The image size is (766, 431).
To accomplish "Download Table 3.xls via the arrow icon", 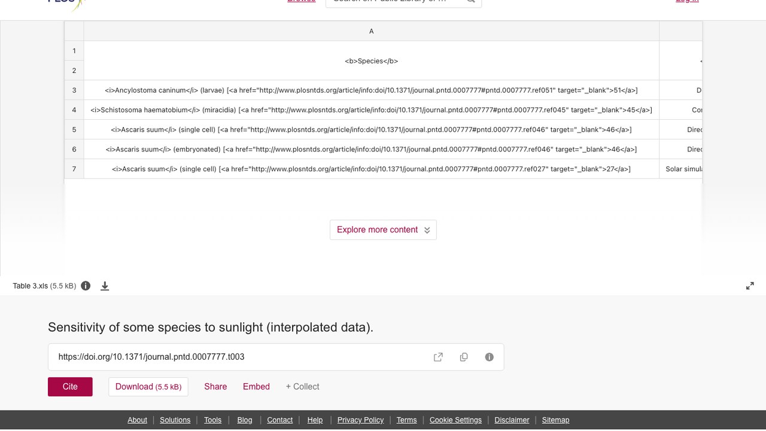I will 105,286.
